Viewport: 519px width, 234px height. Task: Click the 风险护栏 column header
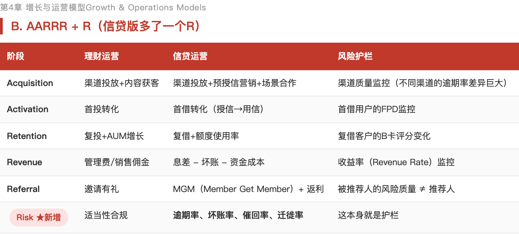(x=355, y=56)
